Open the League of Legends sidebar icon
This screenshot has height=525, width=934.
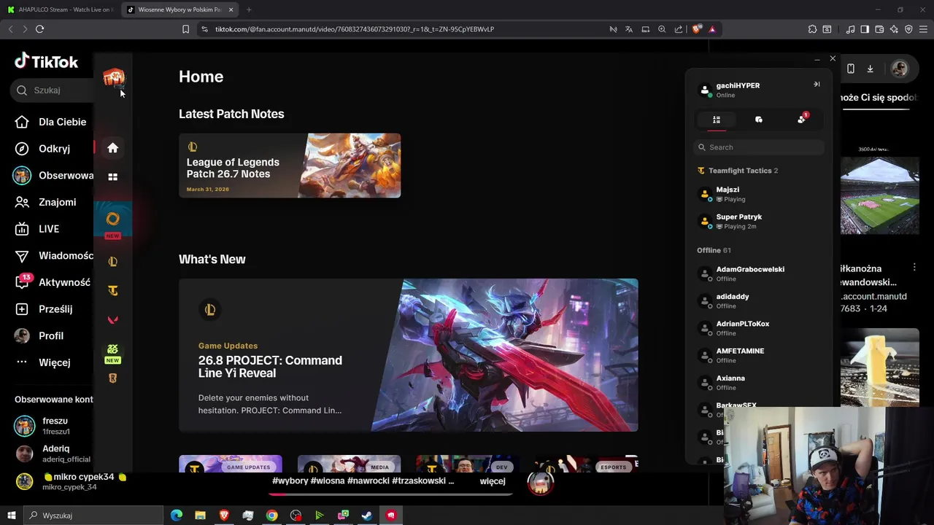click(x=112, y=262)
